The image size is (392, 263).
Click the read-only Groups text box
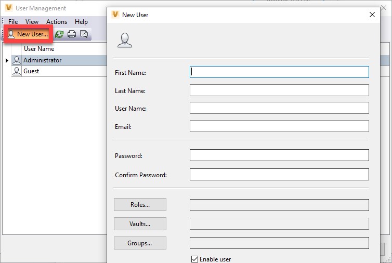279,243
